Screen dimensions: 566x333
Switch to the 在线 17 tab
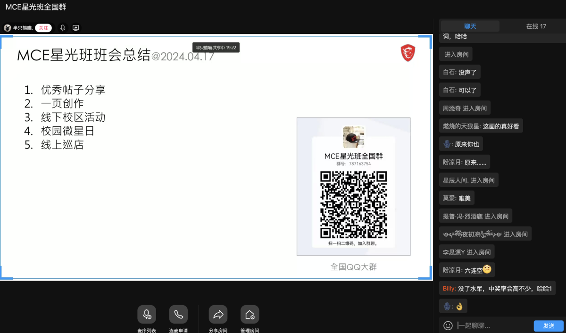[536, 26]
